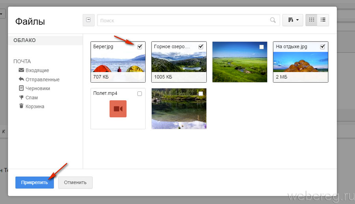Click the Спам thumbs-down icon

[x=21, y=97]
